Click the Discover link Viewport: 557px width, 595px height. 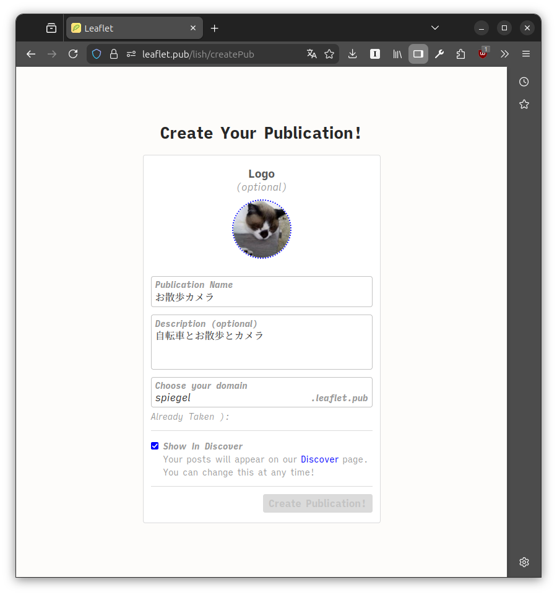coord(319,459)
